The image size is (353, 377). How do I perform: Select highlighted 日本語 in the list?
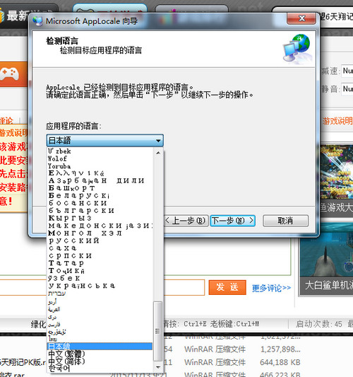pyautogui.click(x=100, y=346)
